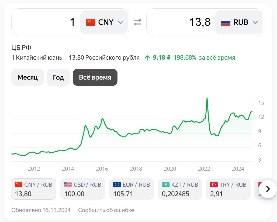Expand the CNY currency dropdown chevron
Viewport: 277px width, 222px height.
(121, 22)
